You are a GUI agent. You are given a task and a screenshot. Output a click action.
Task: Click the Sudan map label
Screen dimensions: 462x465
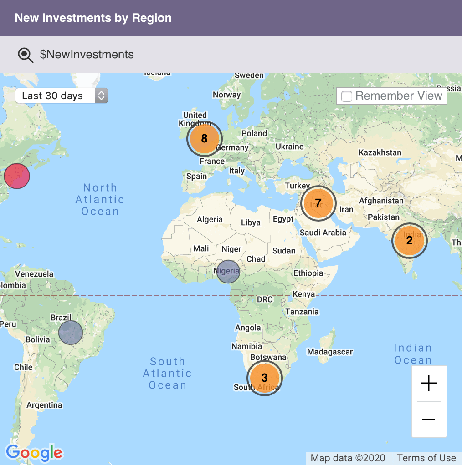point(284,251)
